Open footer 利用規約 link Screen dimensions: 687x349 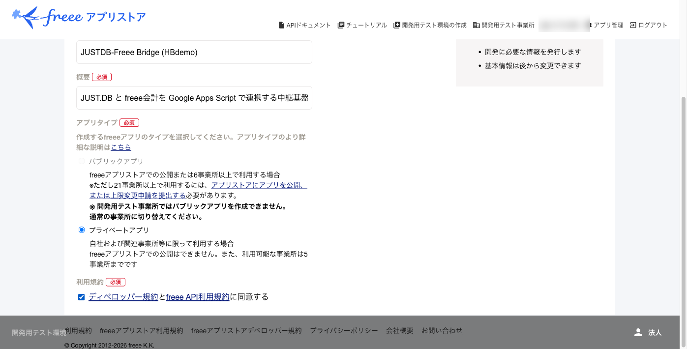point(78,331)
